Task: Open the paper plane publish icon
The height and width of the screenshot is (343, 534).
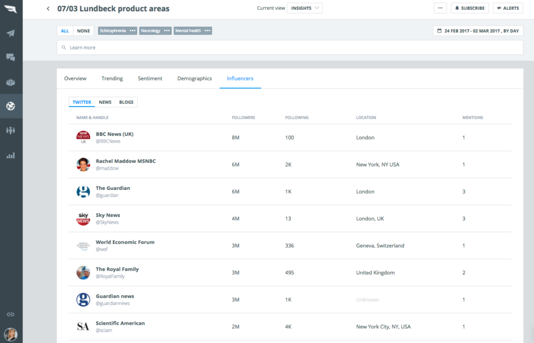Action: tap(10, 33)
